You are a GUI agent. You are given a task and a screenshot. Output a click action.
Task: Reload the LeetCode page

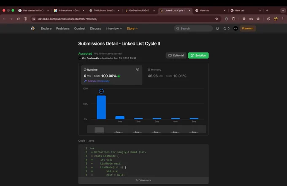tap(18, 19)
